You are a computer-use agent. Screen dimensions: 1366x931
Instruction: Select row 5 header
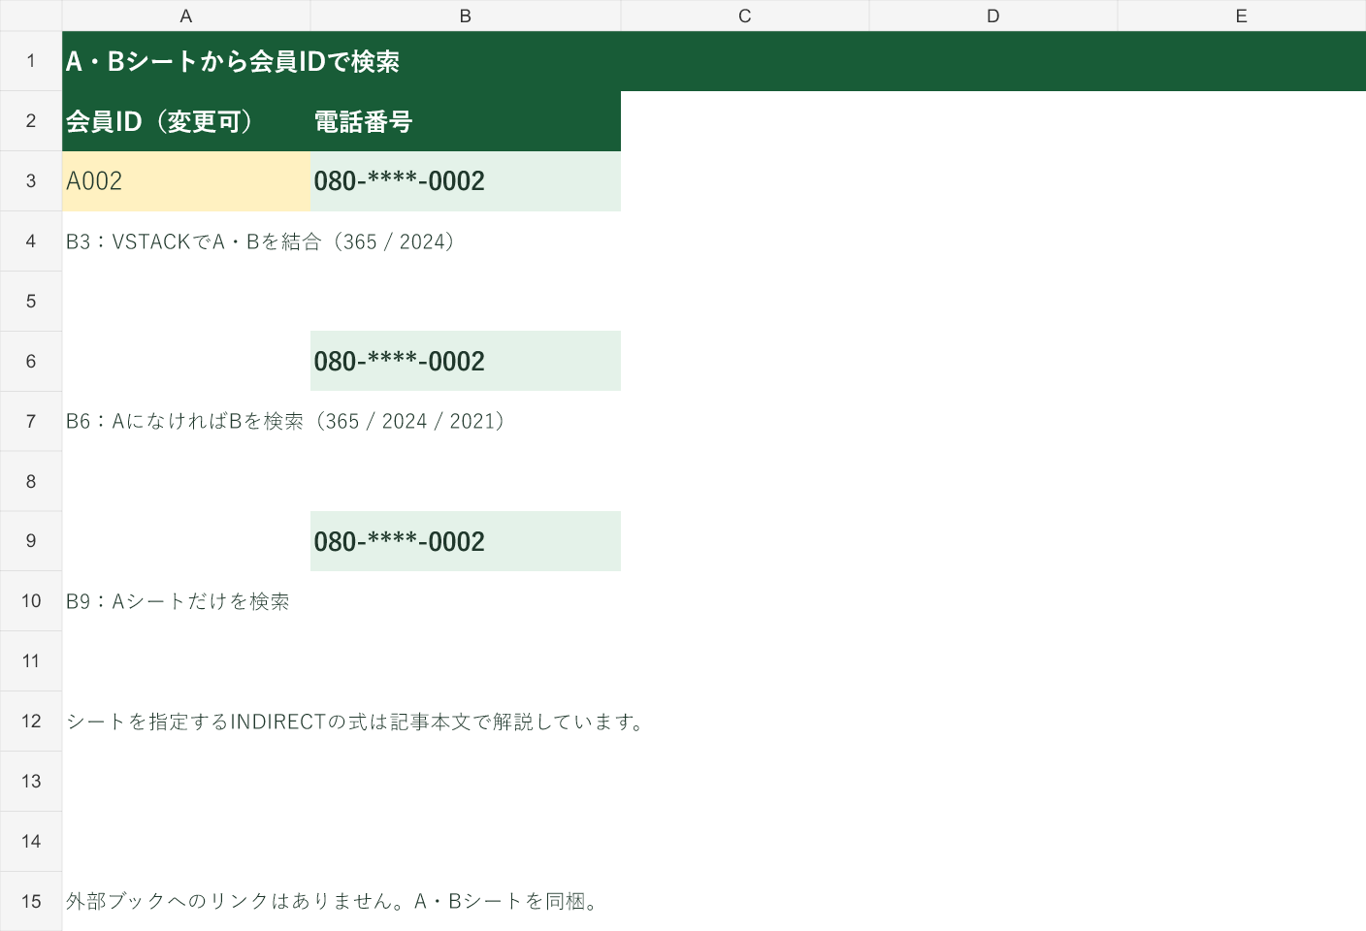pyautogui.click(x=31, y=302)
